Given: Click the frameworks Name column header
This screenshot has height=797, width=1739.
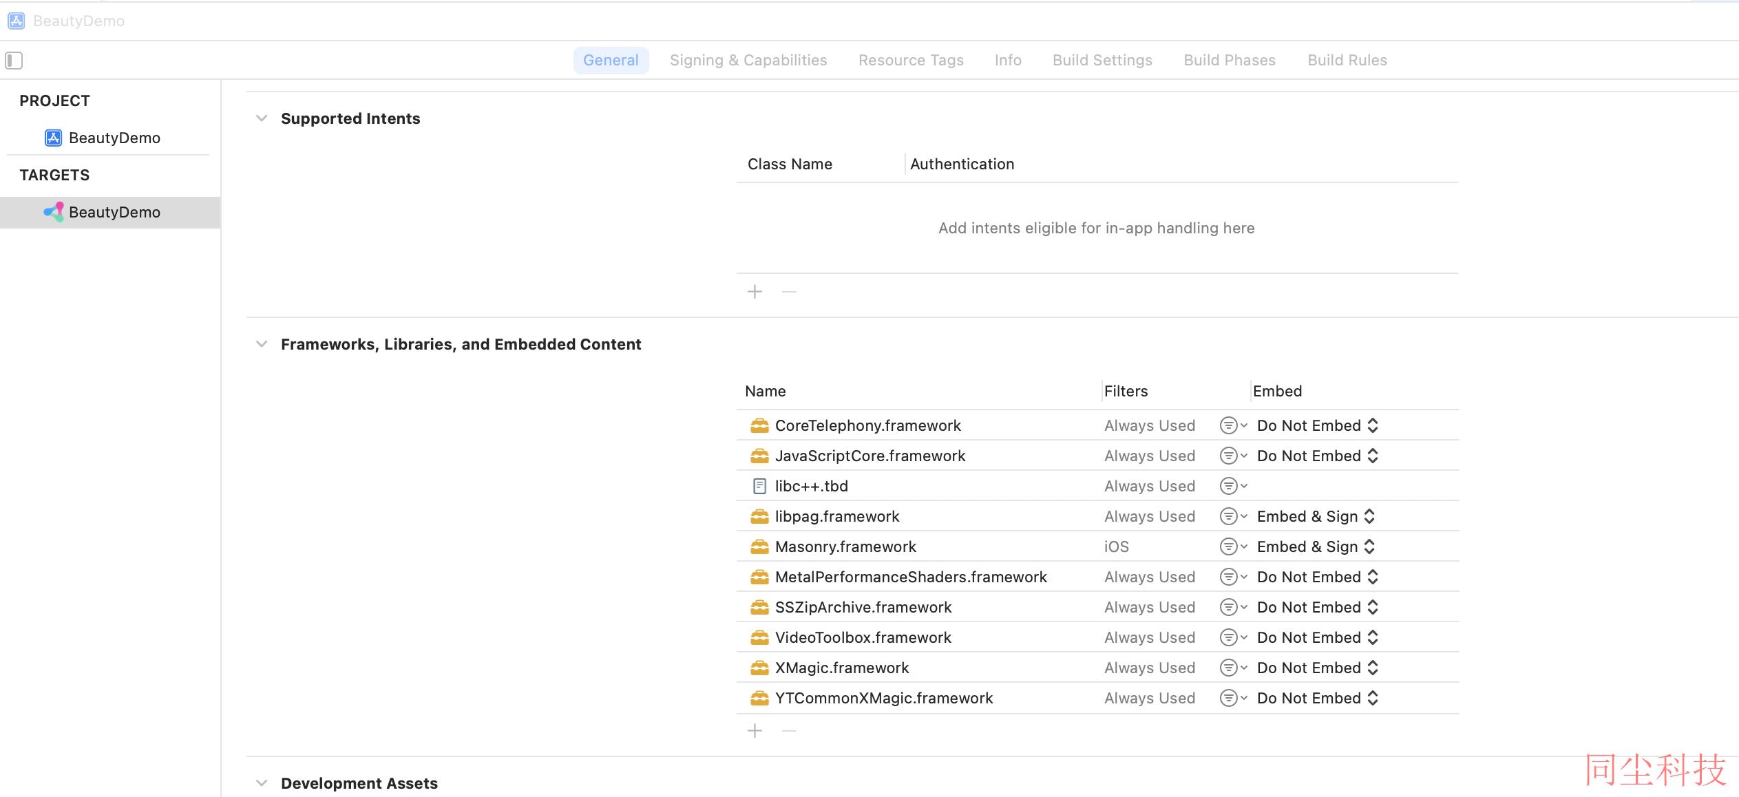Looking at the screenshot, I should [765, 391].
